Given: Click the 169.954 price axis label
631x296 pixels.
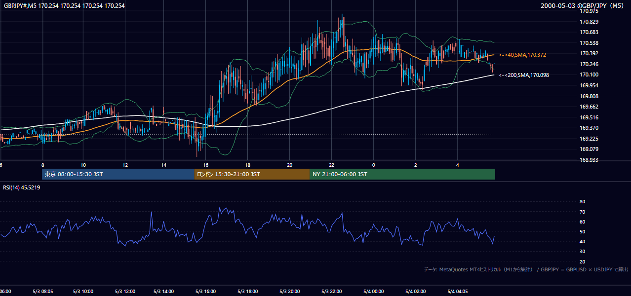Looking at the screenshot, I should [589, 85].
